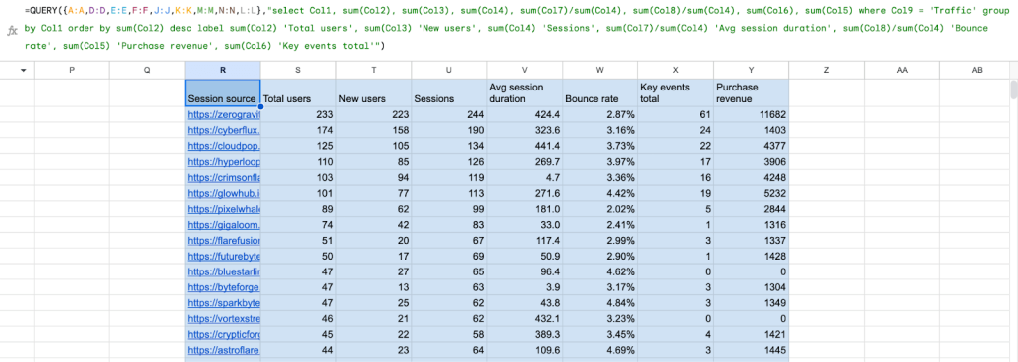Open the https://crimsonfla link
Image resolution: width=1018 pixels, height=362 pixels.
(224, 177)
